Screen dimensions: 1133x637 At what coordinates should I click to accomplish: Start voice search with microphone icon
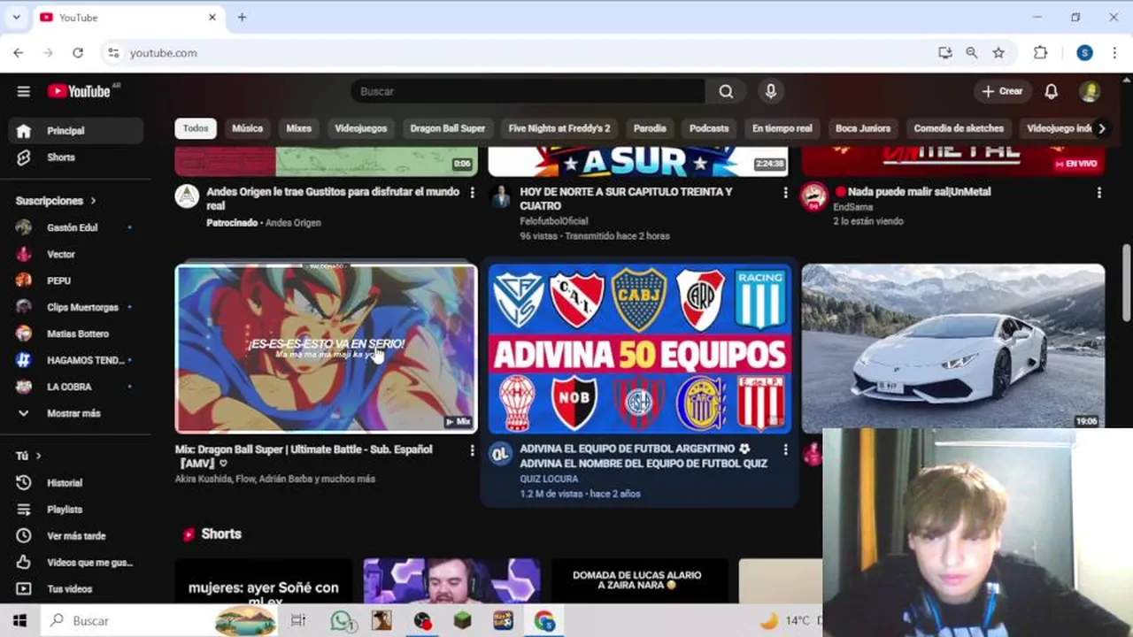771,91
